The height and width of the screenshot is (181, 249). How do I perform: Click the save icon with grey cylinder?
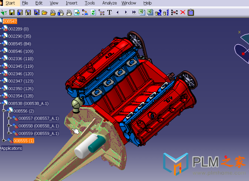28,12
